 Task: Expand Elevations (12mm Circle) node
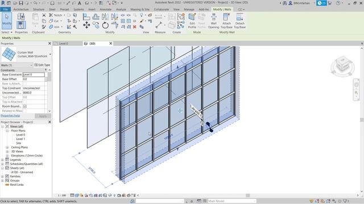click(7, 156)
